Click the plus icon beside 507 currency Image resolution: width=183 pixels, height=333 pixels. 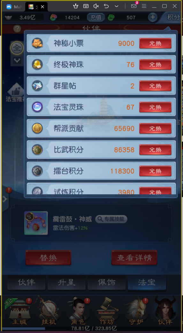click(x=153, y=17)
